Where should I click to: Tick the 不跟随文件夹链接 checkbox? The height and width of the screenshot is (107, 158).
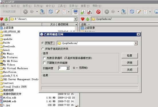point(44,63)
